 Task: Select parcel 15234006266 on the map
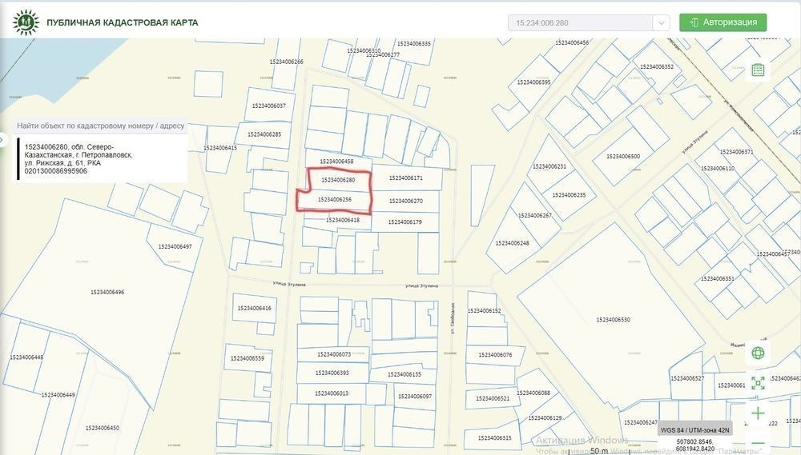[286, 62]
